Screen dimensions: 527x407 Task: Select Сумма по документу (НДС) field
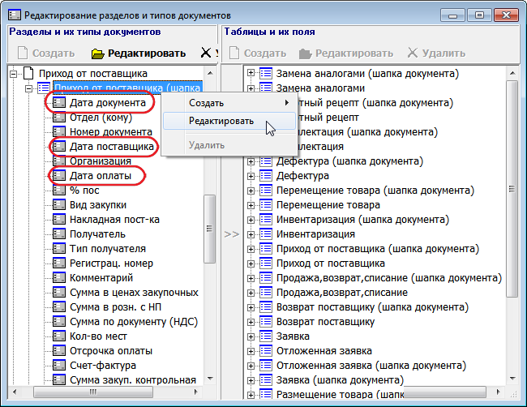tap(134, 322)
